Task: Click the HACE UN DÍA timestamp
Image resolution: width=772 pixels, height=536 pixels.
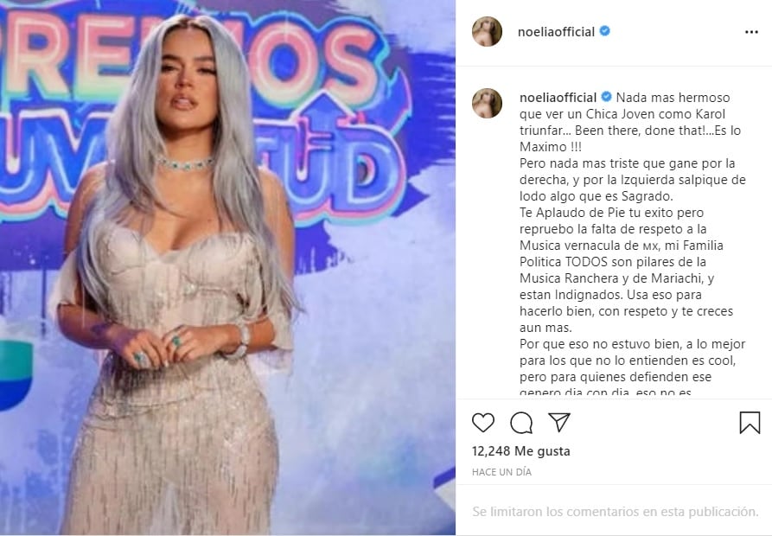Action: pos(501,472)
